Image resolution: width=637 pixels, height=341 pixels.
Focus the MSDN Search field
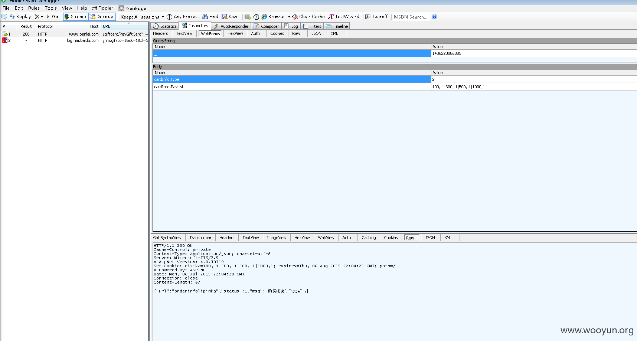(411, 17)
